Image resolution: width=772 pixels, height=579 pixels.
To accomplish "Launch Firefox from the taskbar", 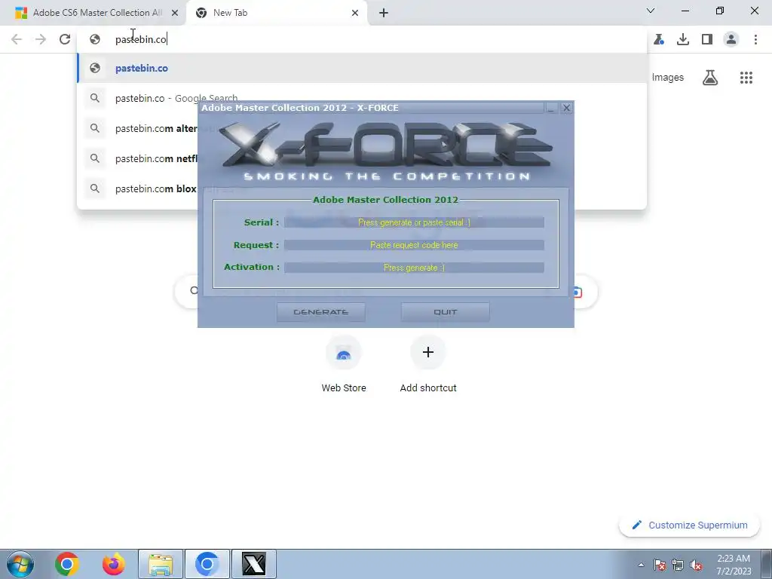I will pos(113,564).
